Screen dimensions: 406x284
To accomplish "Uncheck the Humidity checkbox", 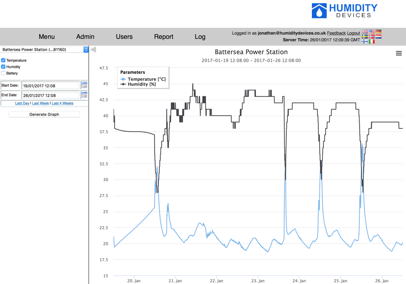I will tap(3, 67).
